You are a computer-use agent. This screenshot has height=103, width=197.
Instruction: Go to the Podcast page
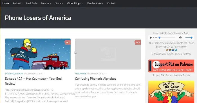coord(17,3)
